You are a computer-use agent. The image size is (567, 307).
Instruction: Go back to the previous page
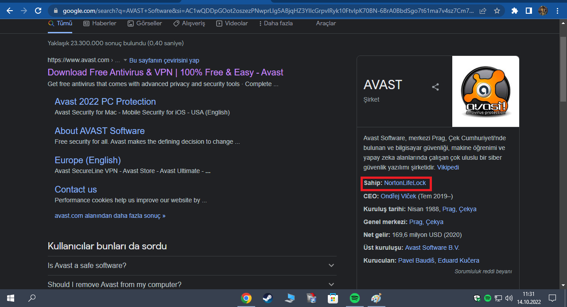10,10
